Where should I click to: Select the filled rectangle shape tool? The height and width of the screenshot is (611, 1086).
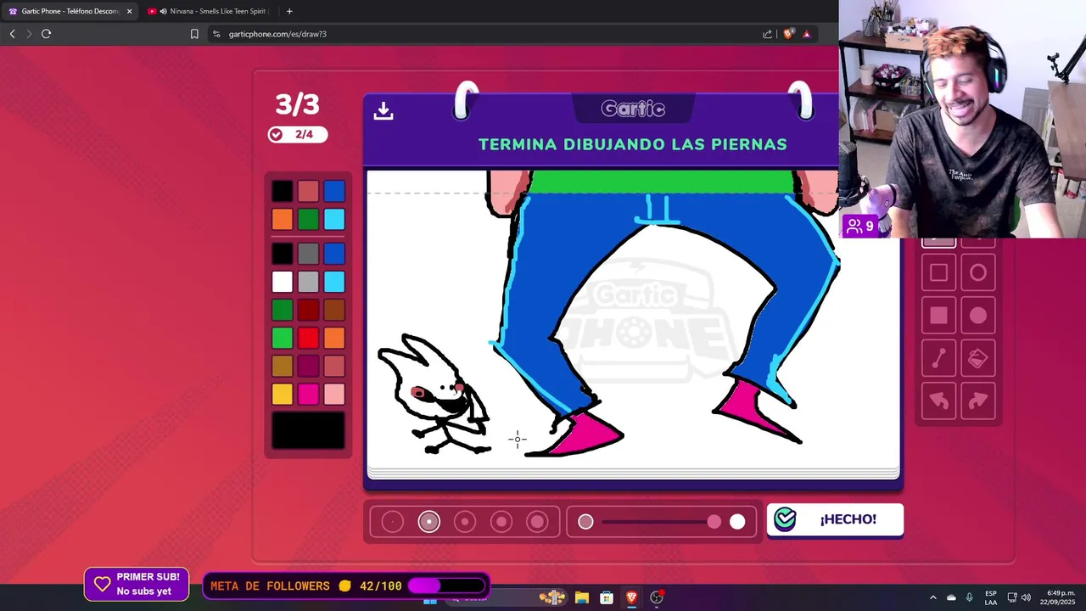[938, 316]
